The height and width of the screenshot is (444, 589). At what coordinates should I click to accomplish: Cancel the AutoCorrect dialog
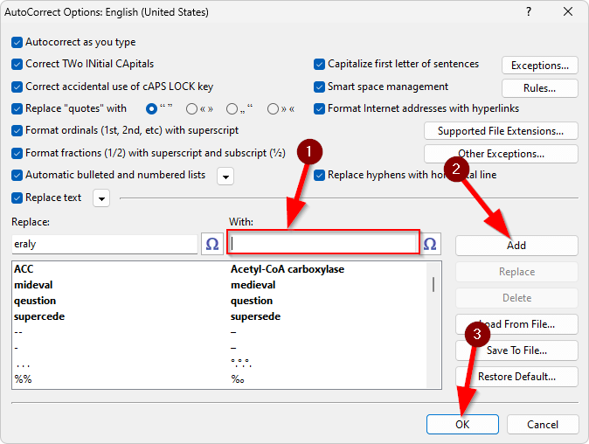click(543, 425)
